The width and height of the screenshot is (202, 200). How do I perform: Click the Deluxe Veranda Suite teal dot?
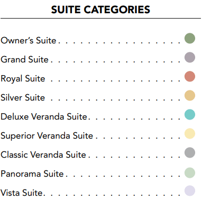[x=190, y=114]
